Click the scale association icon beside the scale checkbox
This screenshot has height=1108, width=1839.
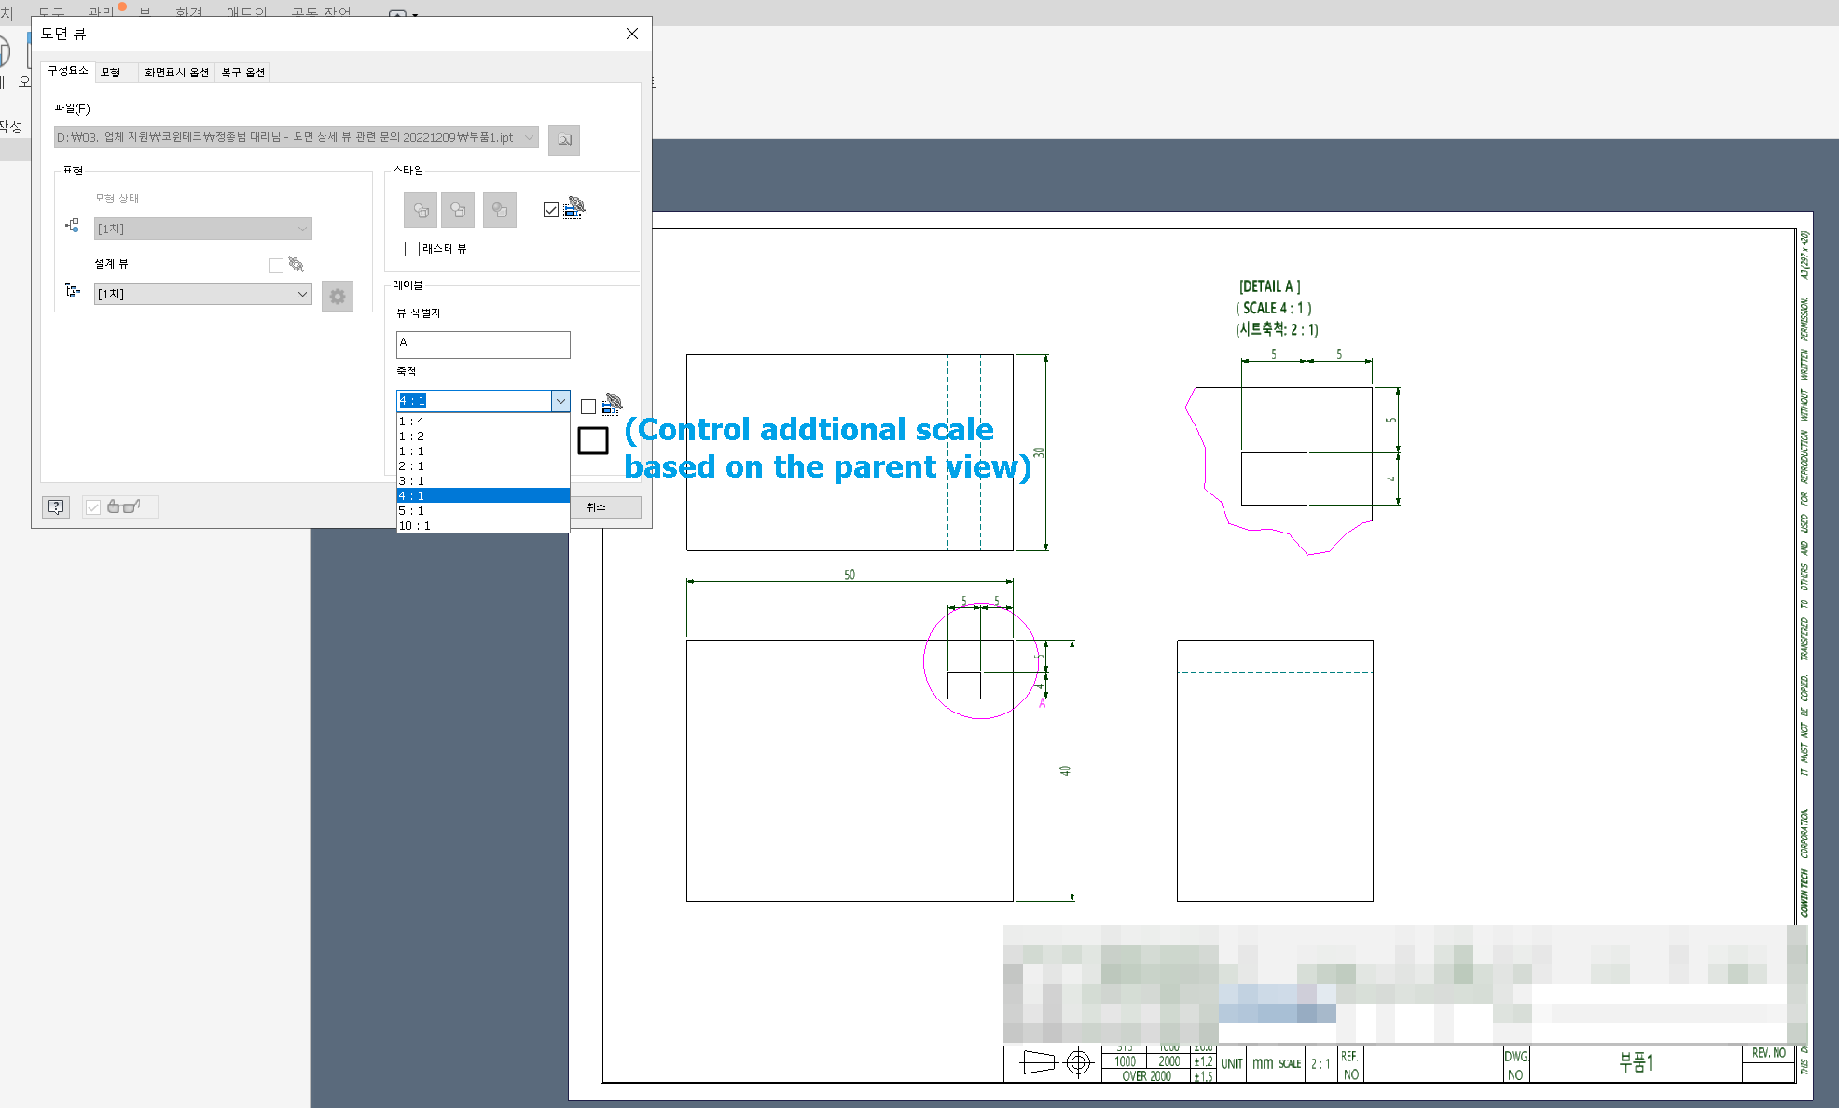coord(611,405)
